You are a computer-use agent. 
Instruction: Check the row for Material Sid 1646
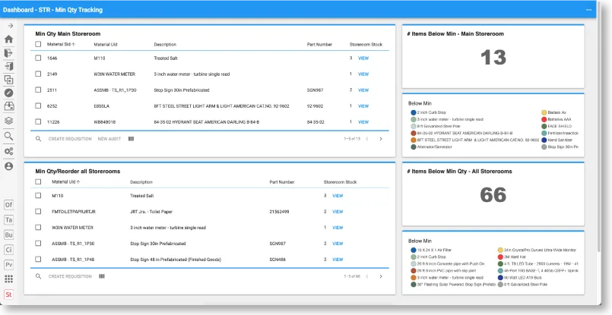(x=38, y=58)
